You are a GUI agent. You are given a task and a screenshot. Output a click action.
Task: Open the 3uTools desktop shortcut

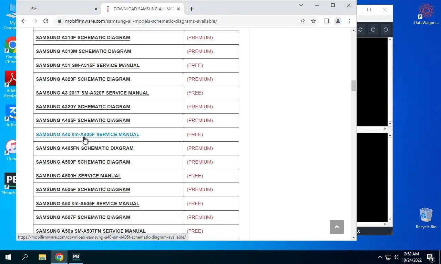11,116
